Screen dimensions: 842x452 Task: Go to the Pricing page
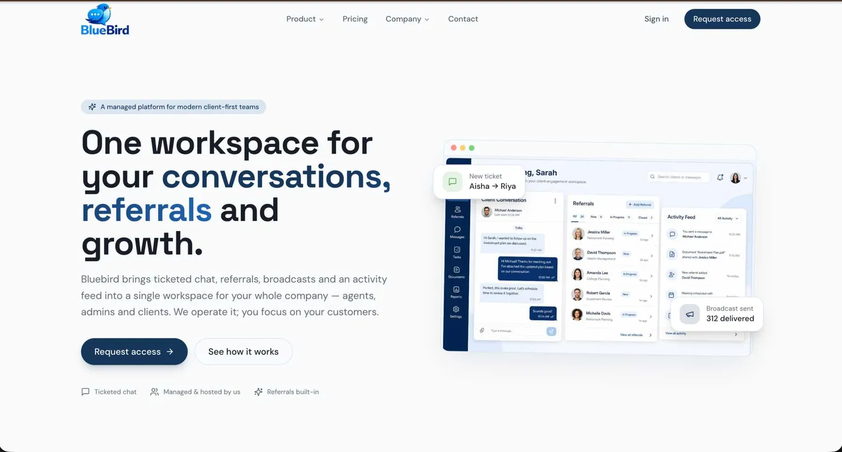[355, 19]
